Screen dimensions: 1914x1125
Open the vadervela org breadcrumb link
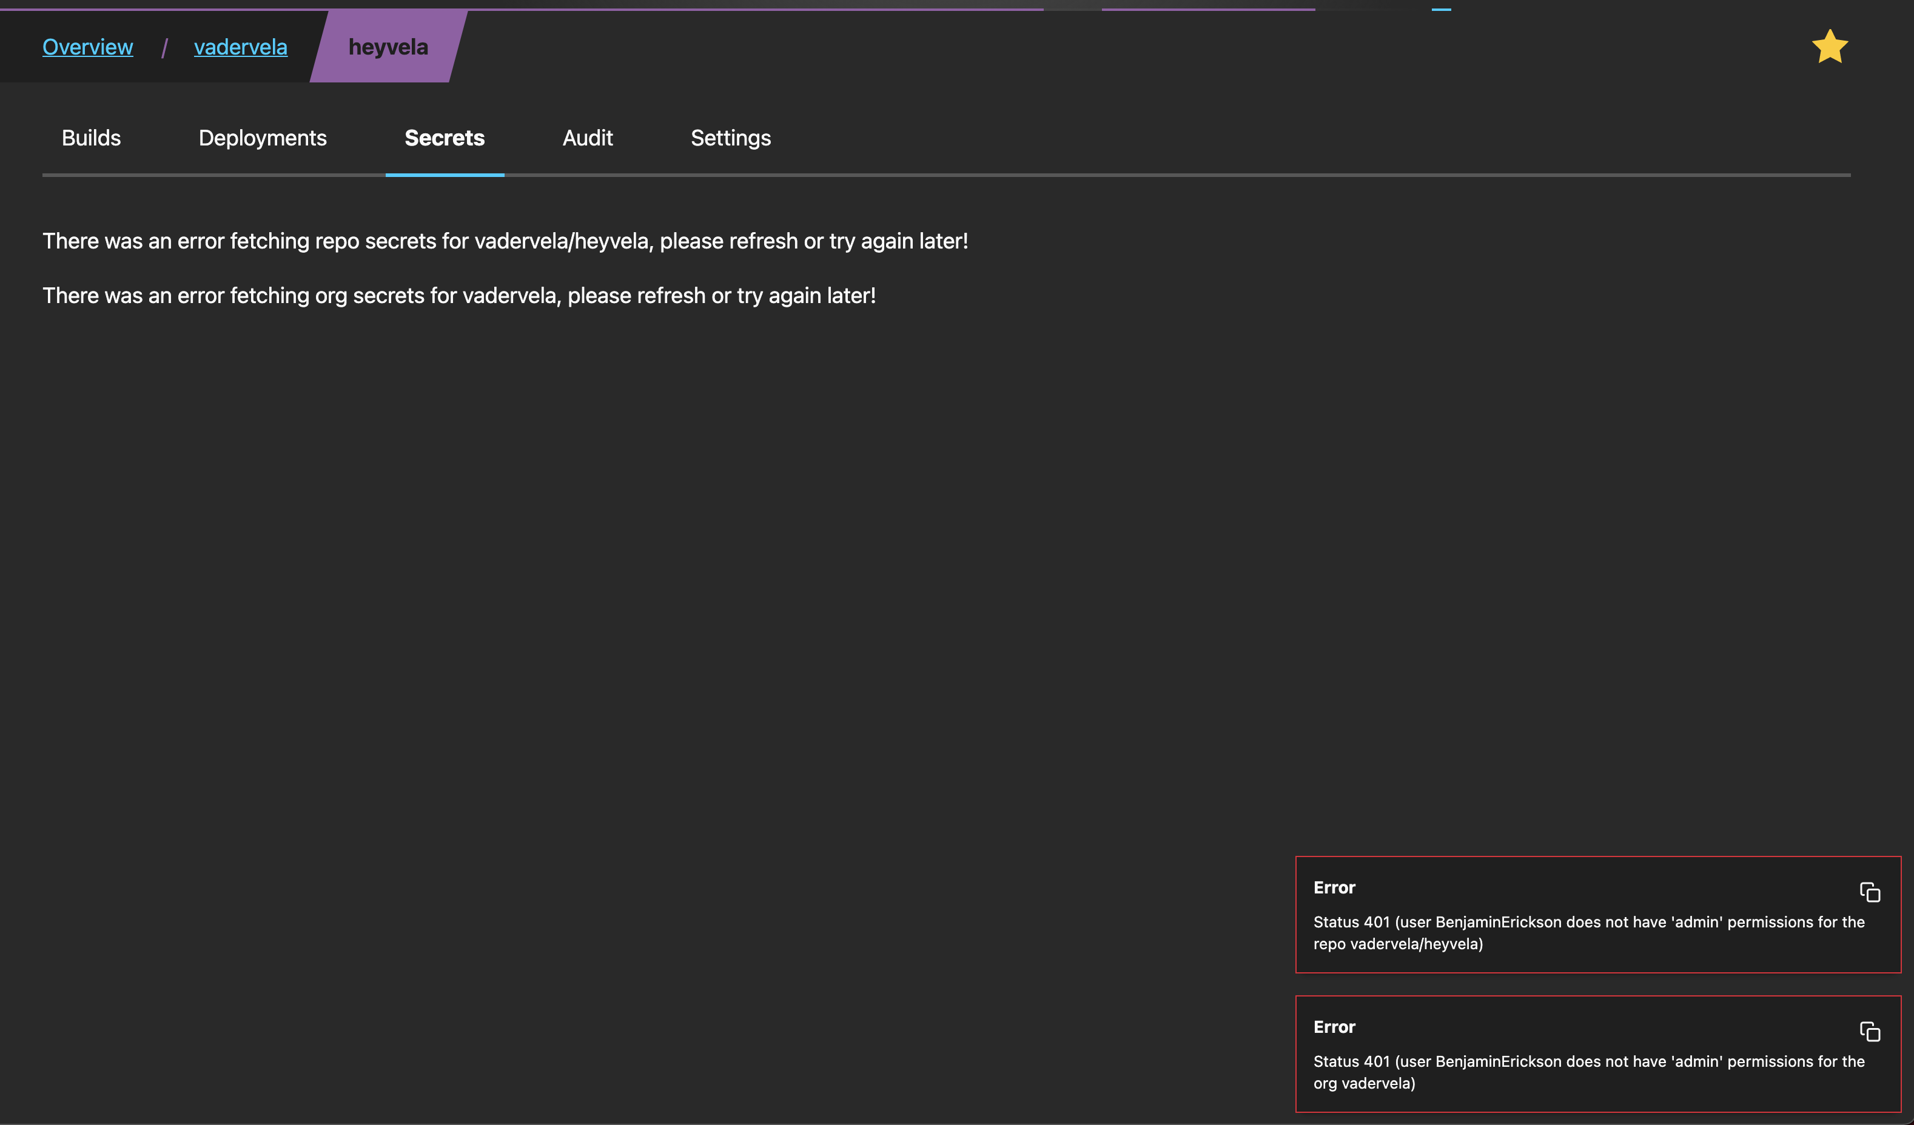(240, 47)
